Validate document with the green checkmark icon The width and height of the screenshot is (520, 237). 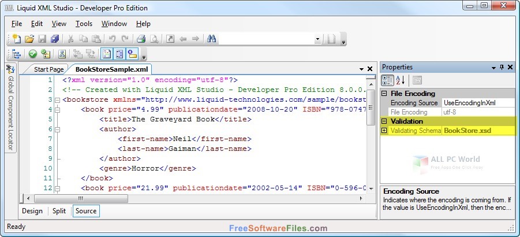pos(32,54)
